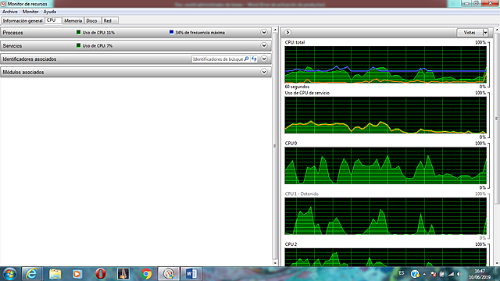Screen dimensions: 500x281
Task: Open the Vistas dropdown arrow
Action: [x=485, y=33]
